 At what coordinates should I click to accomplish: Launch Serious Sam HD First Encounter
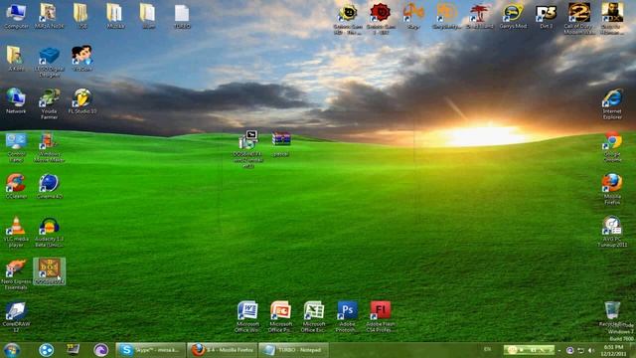(348, 19)
